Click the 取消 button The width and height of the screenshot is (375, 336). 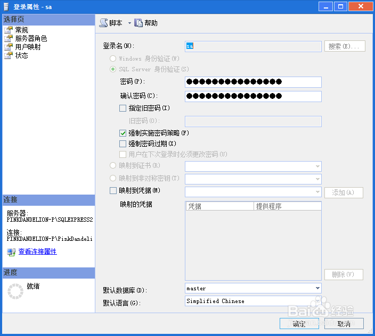(344, 324)
